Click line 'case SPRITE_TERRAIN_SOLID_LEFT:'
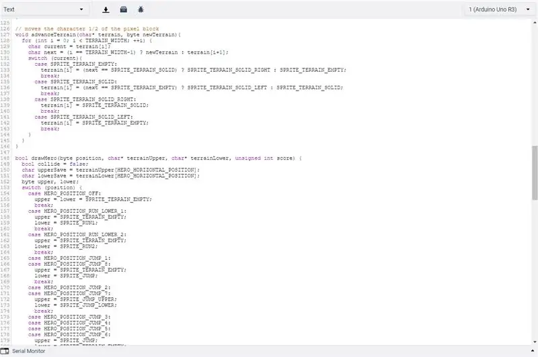 (x=83, y=117)
